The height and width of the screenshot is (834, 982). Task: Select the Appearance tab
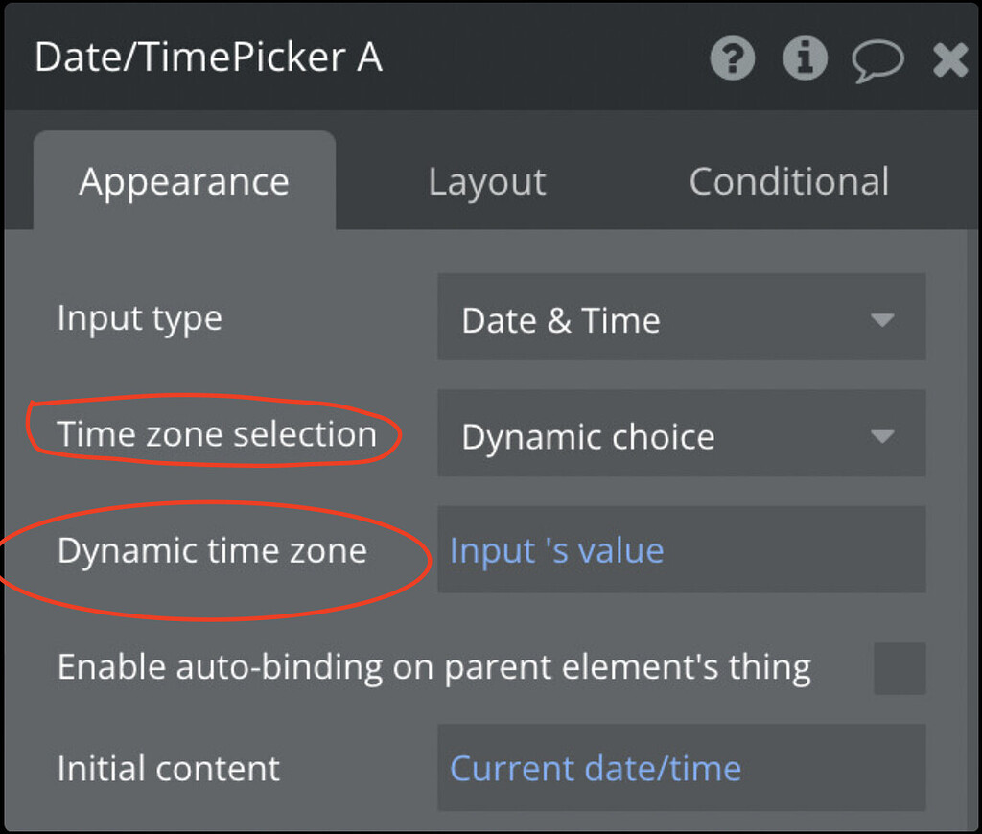[184, 181]
